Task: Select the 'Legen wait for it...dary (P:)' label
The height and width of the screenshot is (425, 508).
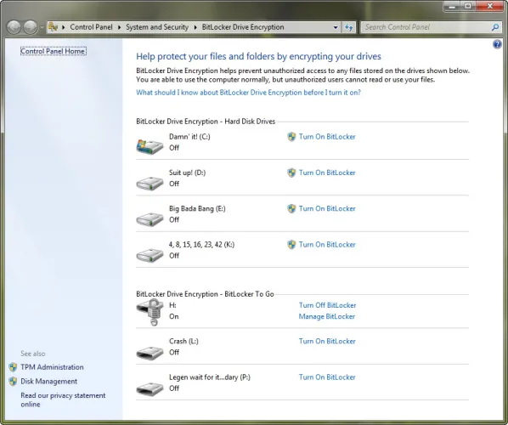Action: click(210, 377)
